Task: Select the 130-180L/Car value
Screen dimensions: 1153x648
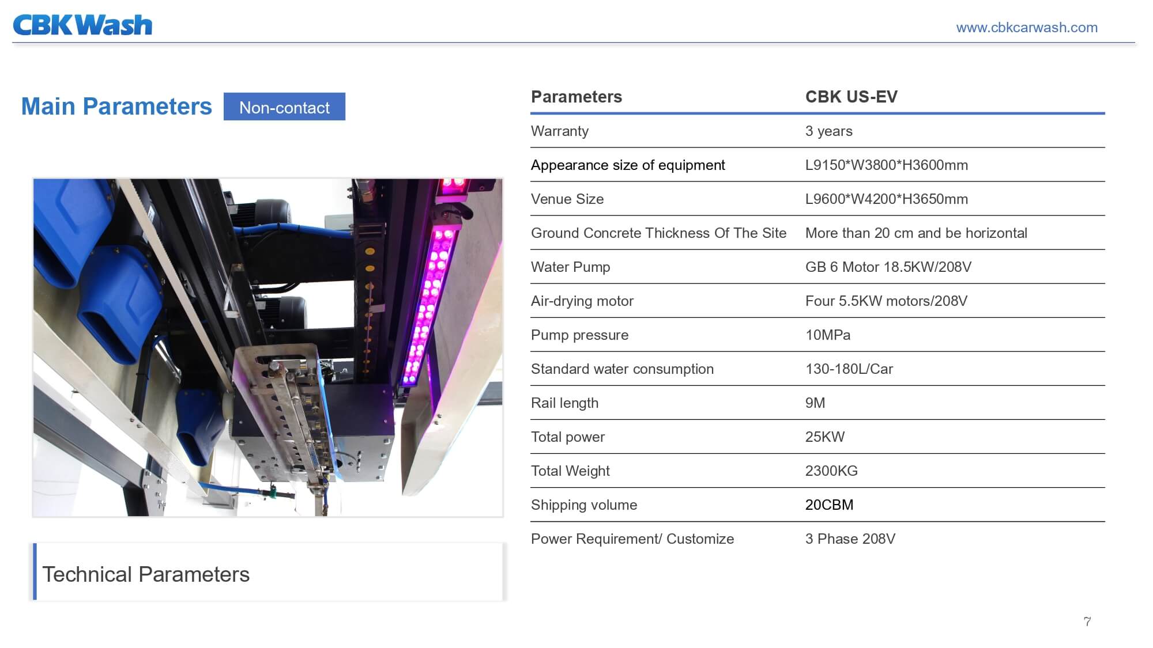Action: (x=849, y=369)
